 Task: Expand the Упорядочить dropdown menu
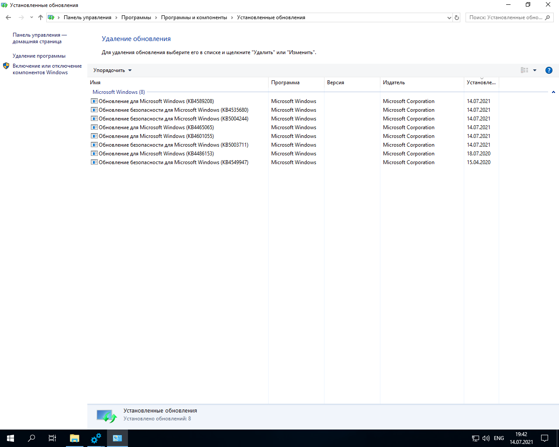pos(112,70)
